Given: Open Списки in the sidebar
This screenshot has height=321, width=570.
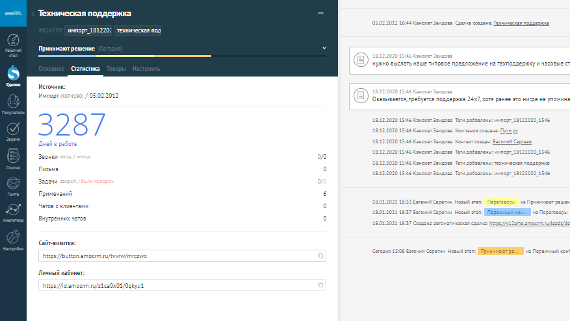Looking at the screenshot, I should pos(13,159).
